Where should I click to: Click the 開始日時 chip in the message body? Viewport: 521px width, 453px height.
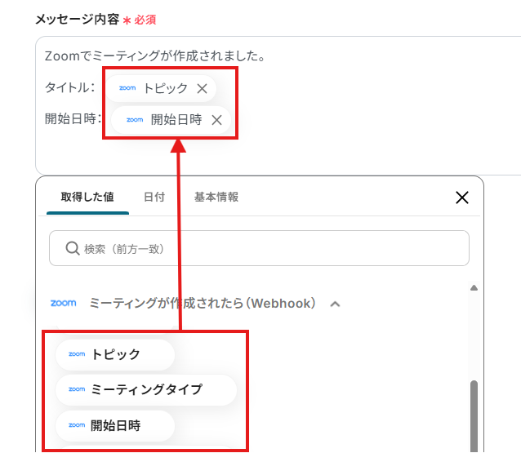tap(171, 120)
